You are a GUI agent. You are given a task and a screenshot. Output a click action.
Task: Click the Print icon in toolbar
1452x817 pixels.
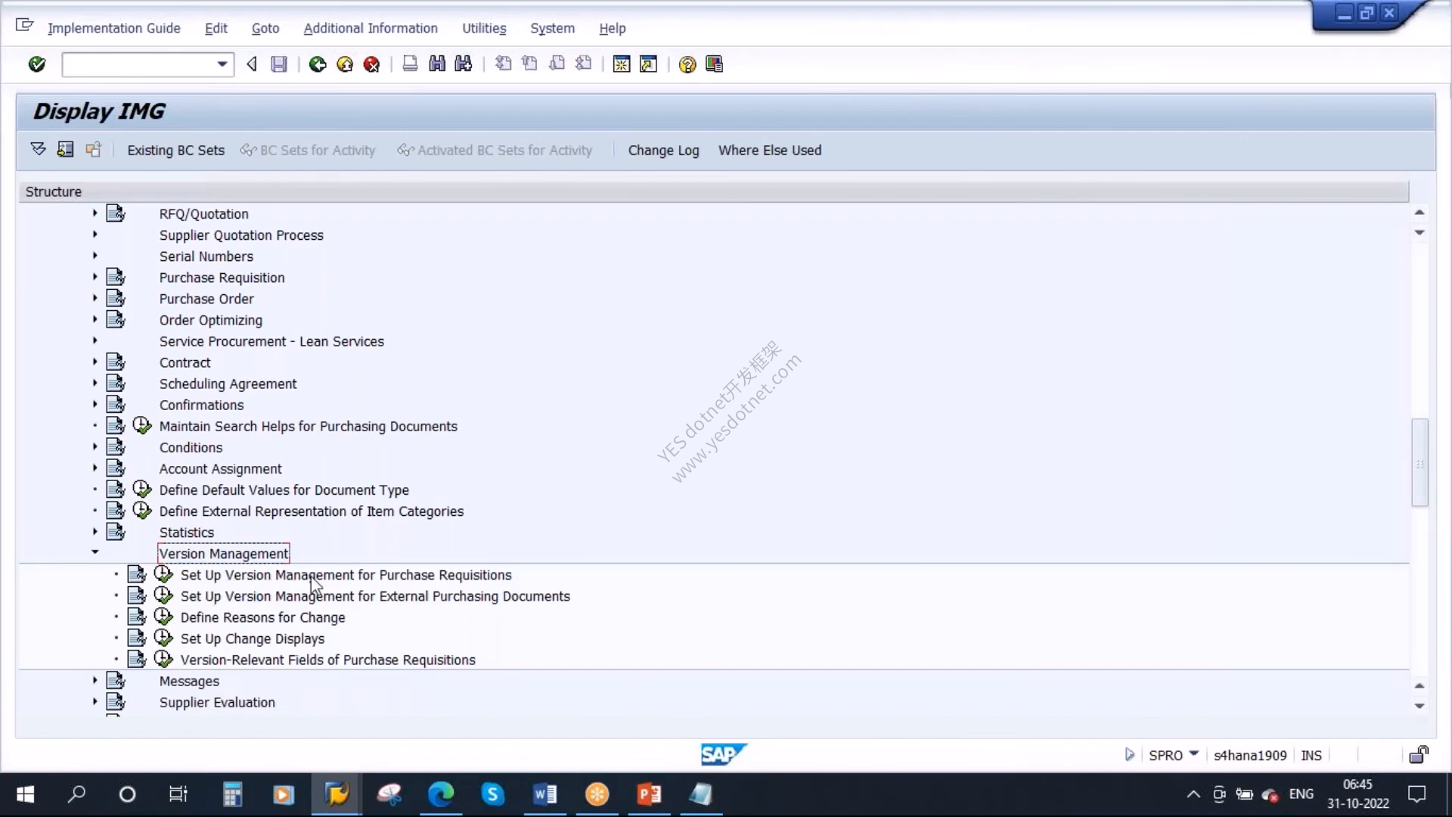coord(410,64)
